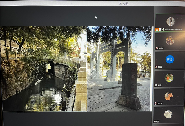This screenshot has width=185, height=126.
Task: Click the shared canal photo on the left
Action: pyautogui.click(x=43, y=69)
